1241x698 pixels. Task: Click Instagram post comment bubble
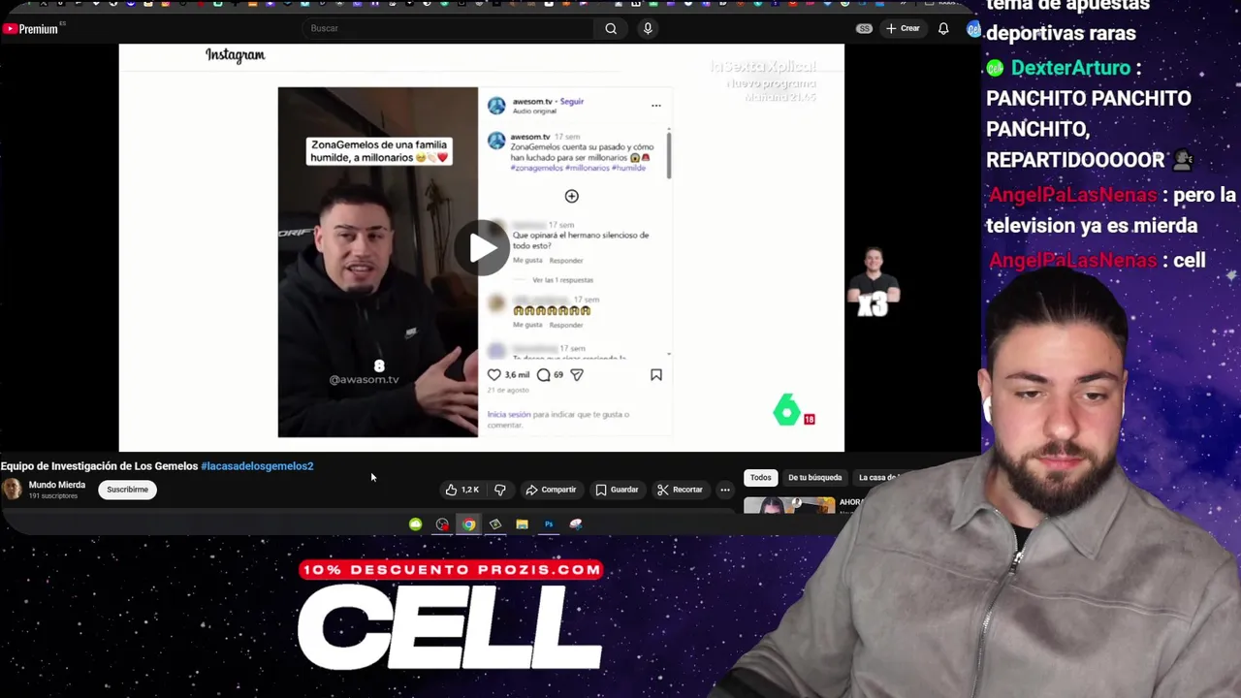tap(543, 374)
